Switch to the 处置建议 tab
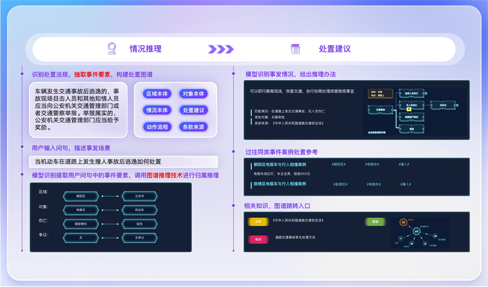This screenshot has width=488, height=287. coord(334,49)
